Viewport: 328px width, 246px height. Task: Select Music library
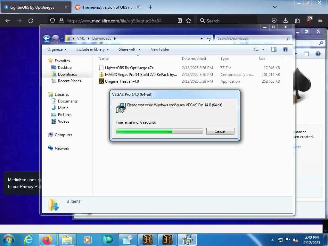click(63, 108)
